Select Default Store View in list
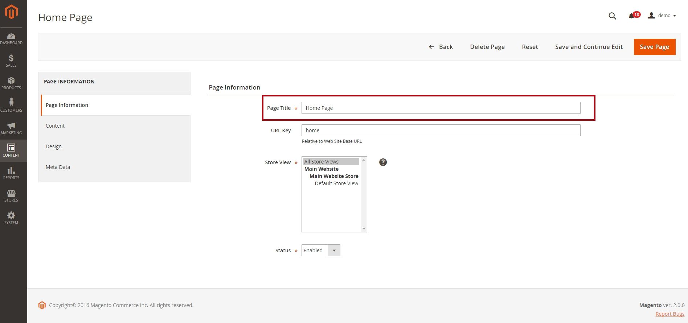This screenshot has height=323, width=688. (336, 183)
